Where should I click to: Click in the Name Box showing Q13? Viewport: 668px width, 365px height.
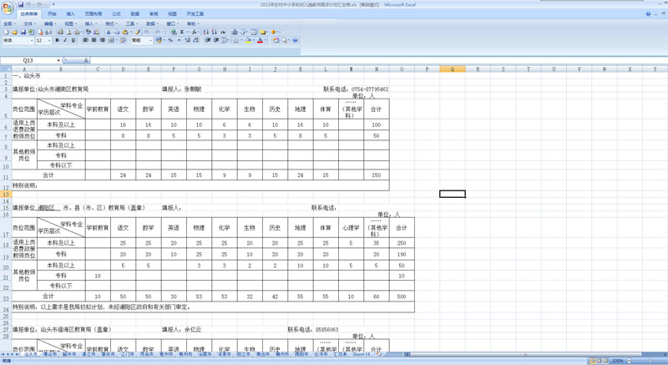point(28,60)
